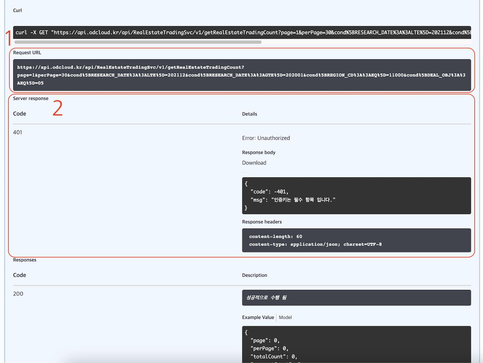483x363 pixels.
Task: Click the 'Error: Unauthorized' text
Action: [x=266, y=138]
